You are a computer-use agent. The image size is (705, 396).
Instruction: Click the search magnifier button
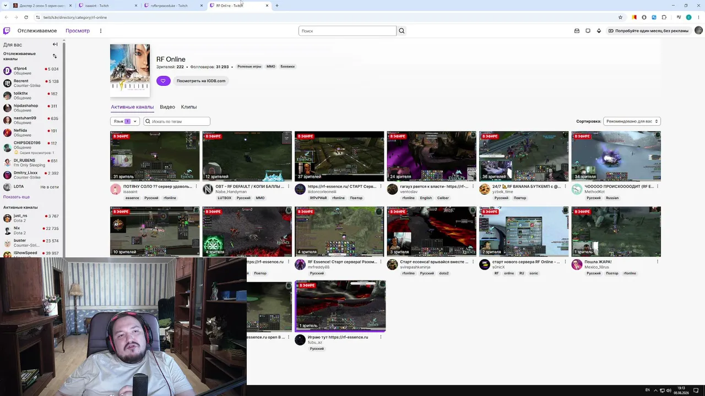click(402, 31)
